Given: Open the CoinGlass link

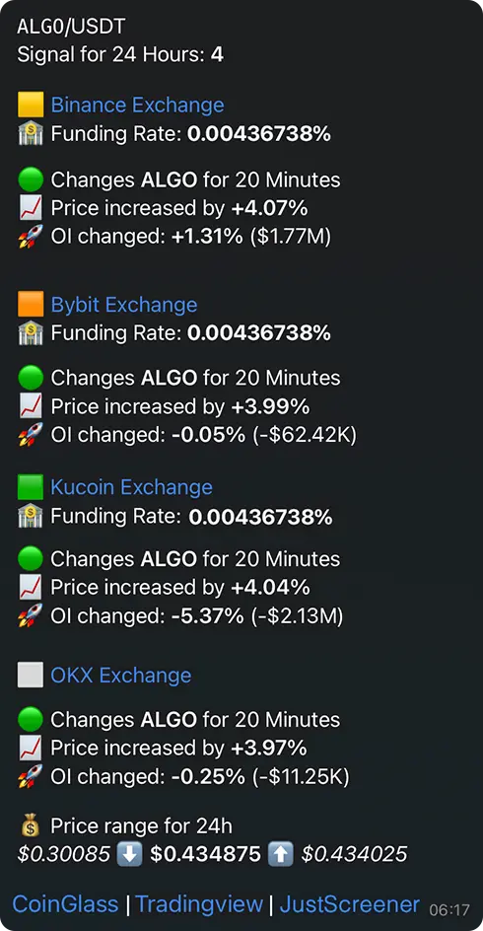Looking at the screenshot, I should pyautogui.click(x=65, y=904).
